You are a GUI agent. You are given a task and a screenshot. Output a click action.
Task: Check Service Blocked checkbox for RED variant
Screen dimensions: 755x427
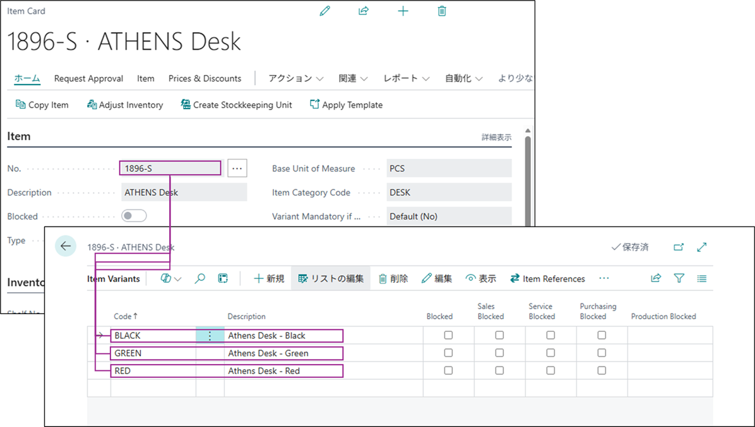point(550,371)
